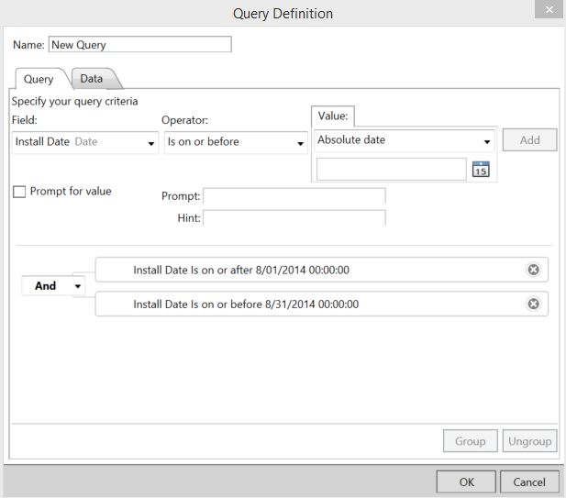This screenshot has width=566, height=498.
Task: Focus the Name field containing New Query
Action: 140,44
